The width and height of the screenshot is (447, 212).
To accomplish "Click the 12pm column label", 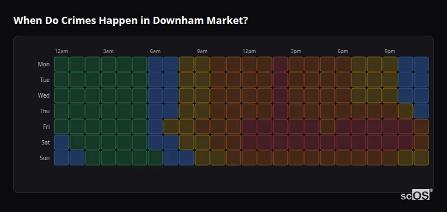I will [249, 51].
